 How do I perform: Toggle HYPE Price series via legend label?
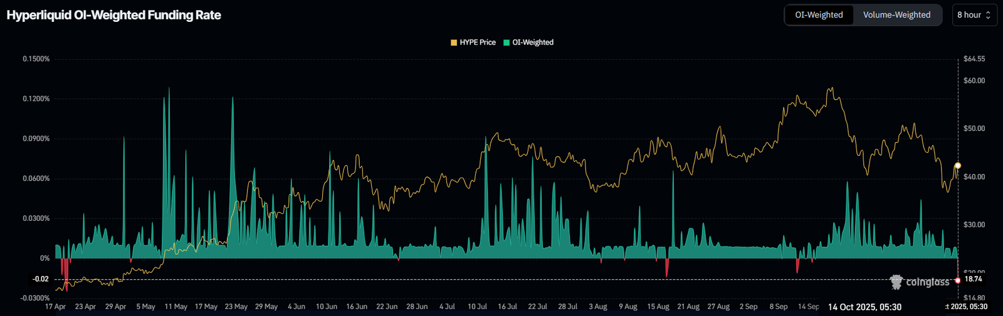point(478,43)
